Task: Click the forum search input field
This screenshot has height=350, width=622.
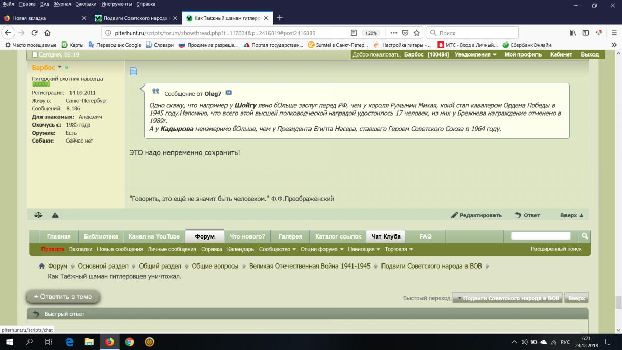Action: 541,236
